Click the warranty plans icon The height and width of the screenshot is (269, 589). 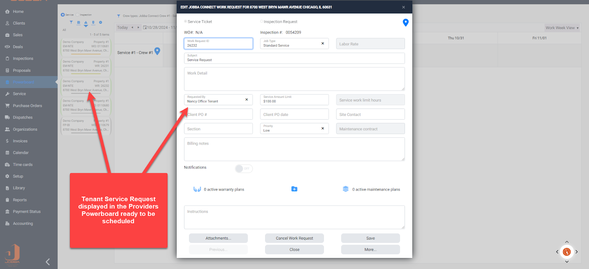click(x=197, y=189)
